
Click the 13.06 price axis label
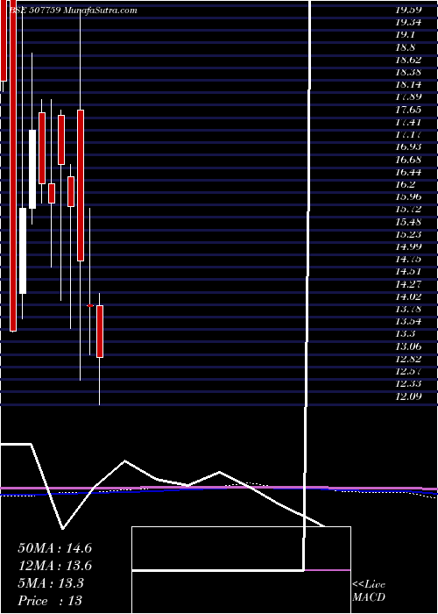[408, 346]
